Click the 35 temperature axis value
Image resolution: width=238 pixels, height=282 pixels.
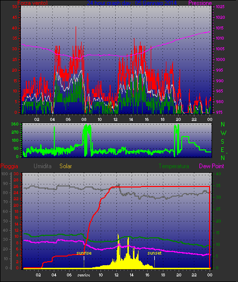[218, 185]
